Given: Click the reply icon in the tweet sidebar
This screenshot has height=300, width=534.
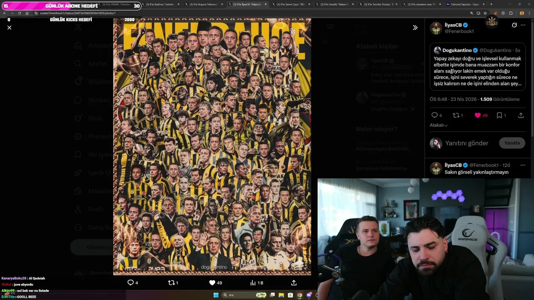Looking at the screenshot, I should click(x=434, y=115).
